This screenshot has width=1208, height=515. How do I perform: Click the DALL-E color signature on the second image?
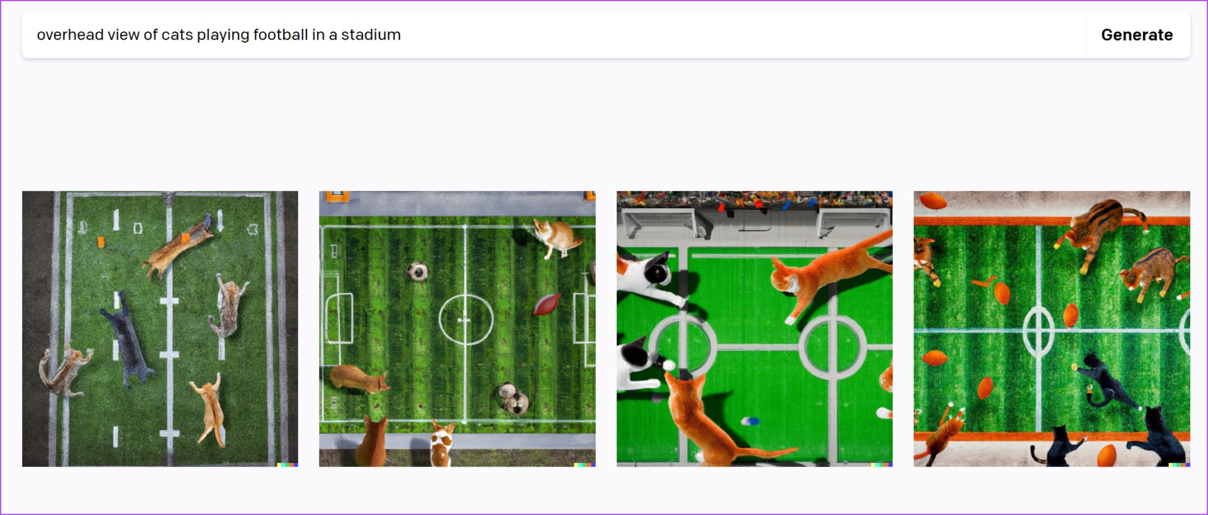[584, 465]
